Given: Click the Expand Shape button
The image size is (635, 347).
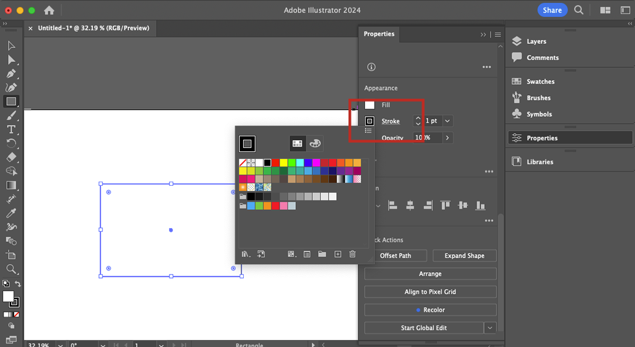Looking at the screenshot, I should (464, 256).
